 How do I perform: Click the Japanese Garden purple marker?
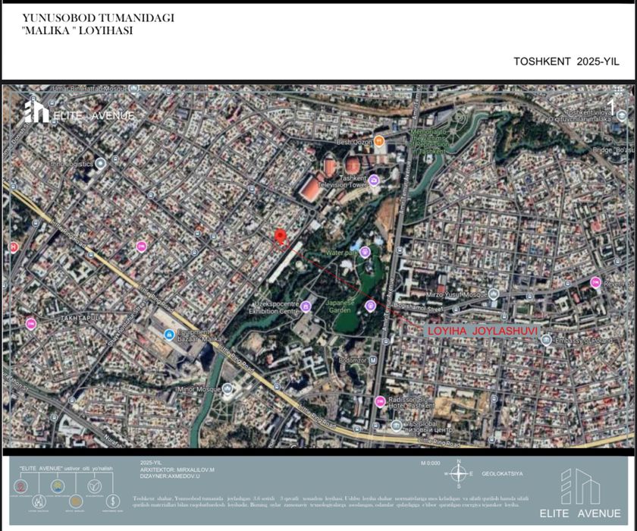tap(370, 306)
